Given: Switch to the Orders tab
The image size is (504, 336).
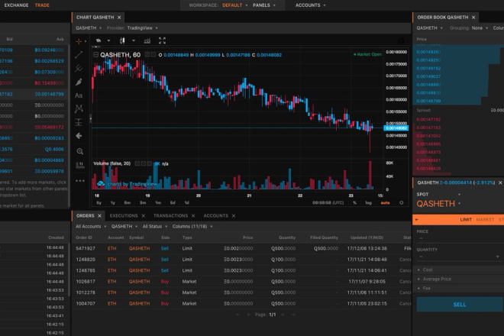Looking at the screenshot, I should coord(86,216).
